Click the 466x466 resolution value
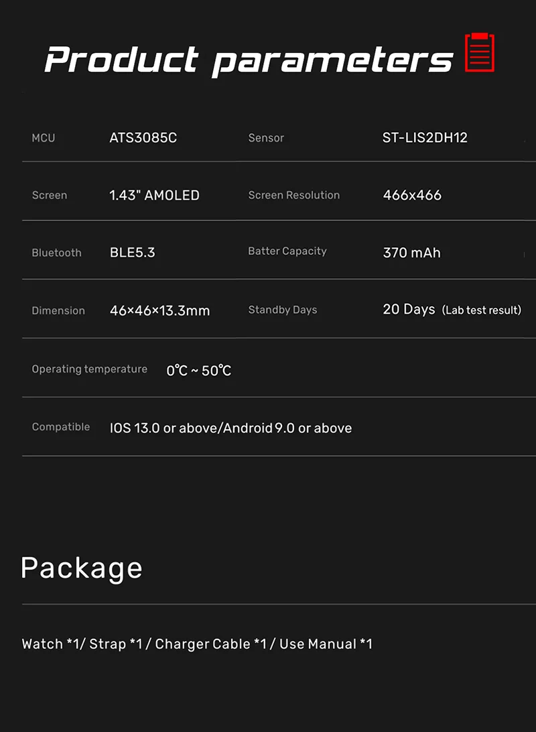Screen dimensions: 536x732 [x=412, y=196]
